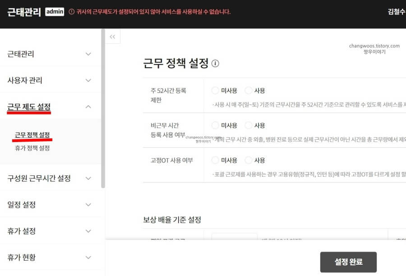Select 사용 for 주 52시간 등록 제한
406x276 pixels.
[248, 90]
